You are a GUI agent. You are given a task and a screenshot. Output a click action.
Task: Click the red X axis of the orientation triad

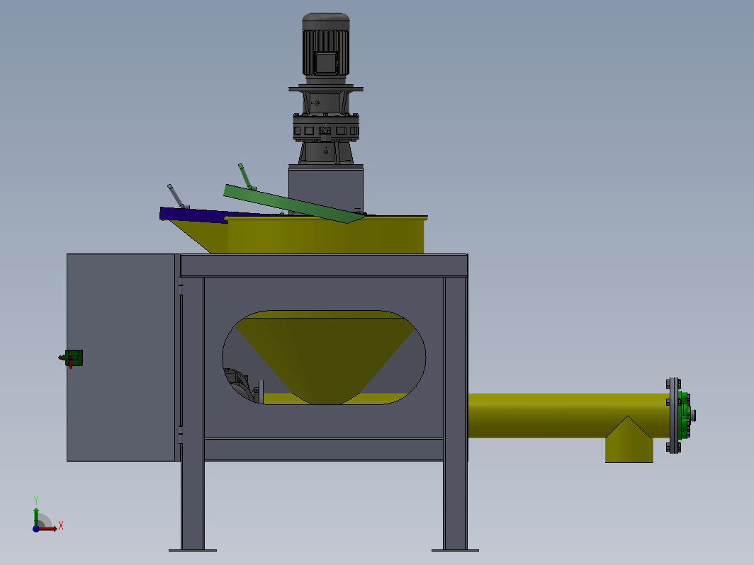(x=48, y=529)
